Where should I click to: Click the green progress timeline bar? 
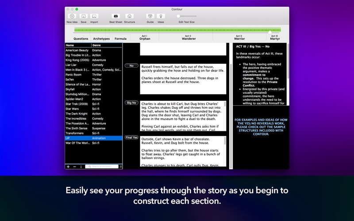pyautogui.click(x=177, y=30)
